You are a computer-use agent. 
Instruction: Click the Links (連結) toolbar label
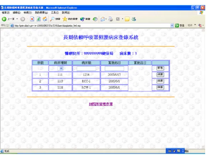(190, 25)
